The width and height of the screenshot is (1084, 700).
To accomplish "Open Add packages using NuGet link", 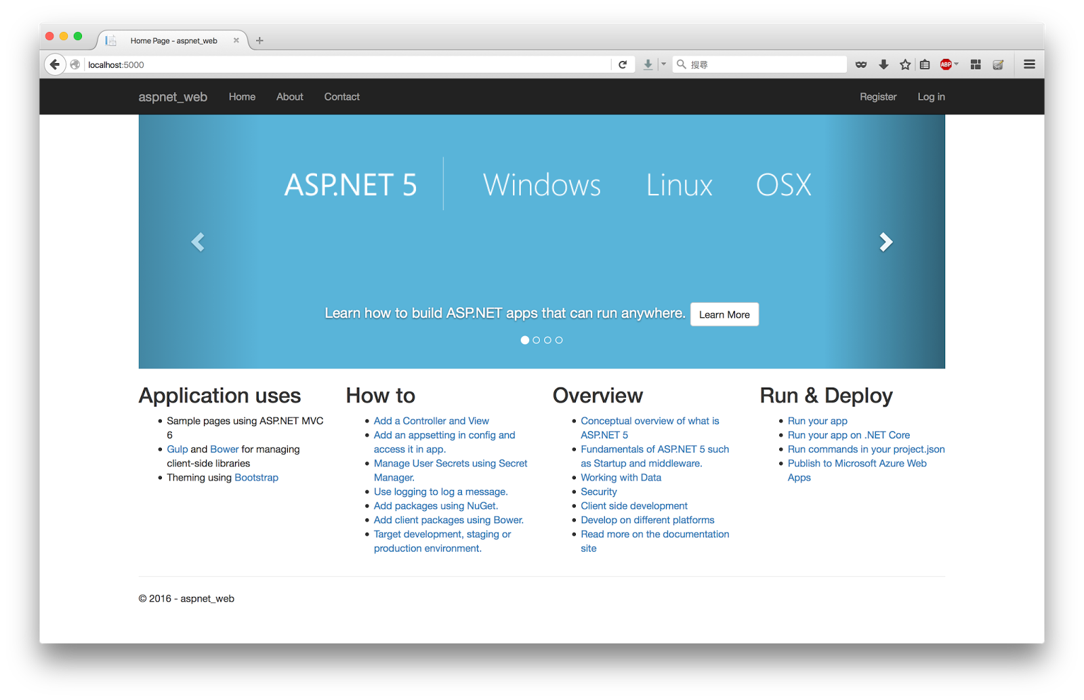I will pos(436,506).
